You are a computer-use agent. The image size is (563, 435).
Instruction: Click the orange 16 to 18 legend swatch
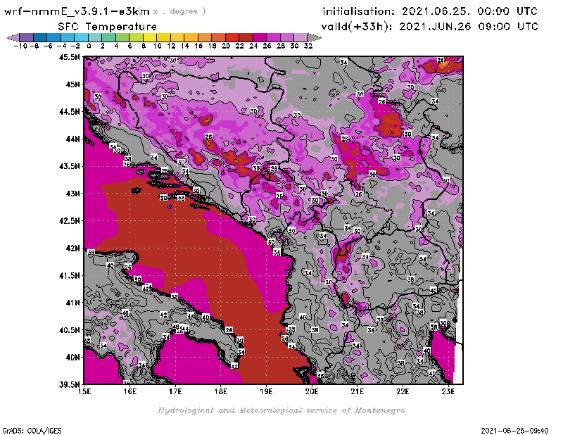pyautogui.click(x=205, y=37)
